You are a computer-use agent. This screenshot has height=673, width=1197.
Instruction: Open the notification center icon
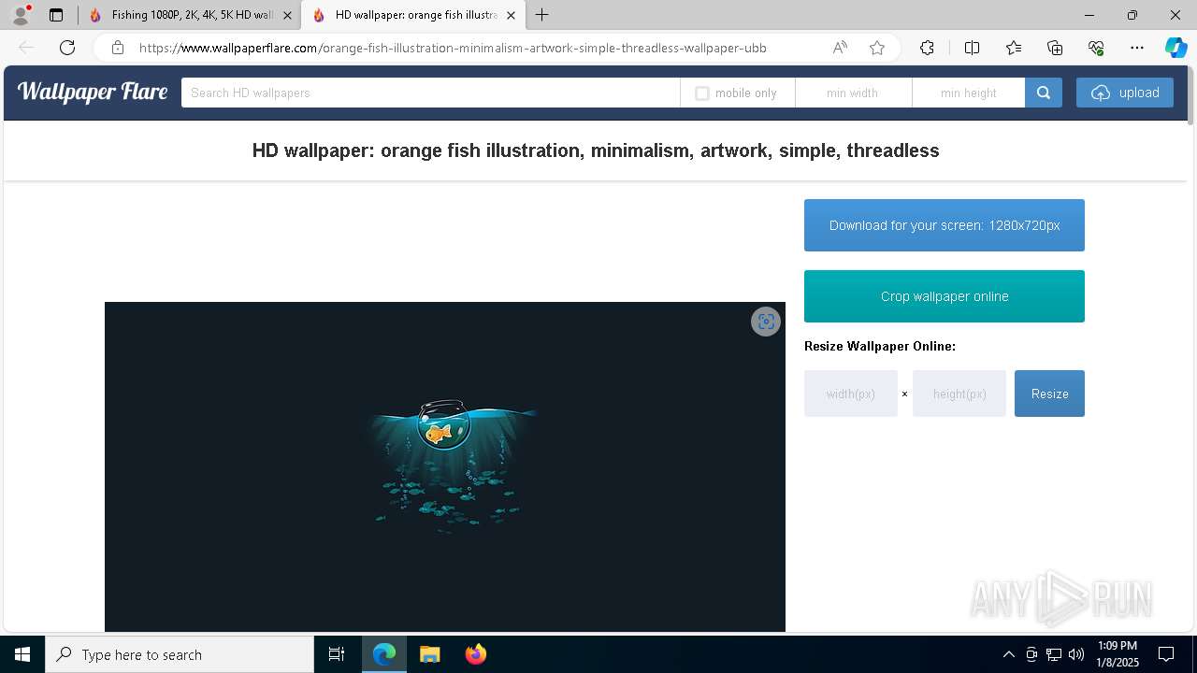(1166, 654)
